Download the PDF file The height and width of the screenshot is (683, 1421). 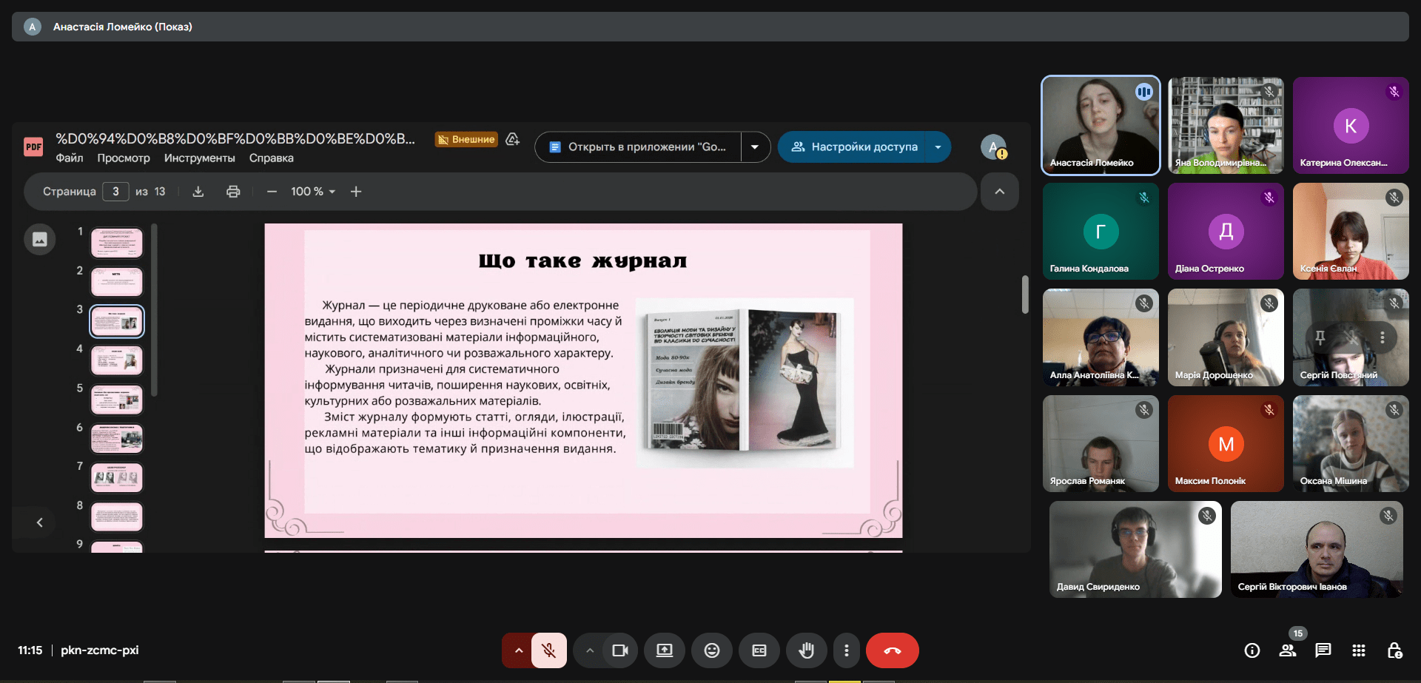198,192
